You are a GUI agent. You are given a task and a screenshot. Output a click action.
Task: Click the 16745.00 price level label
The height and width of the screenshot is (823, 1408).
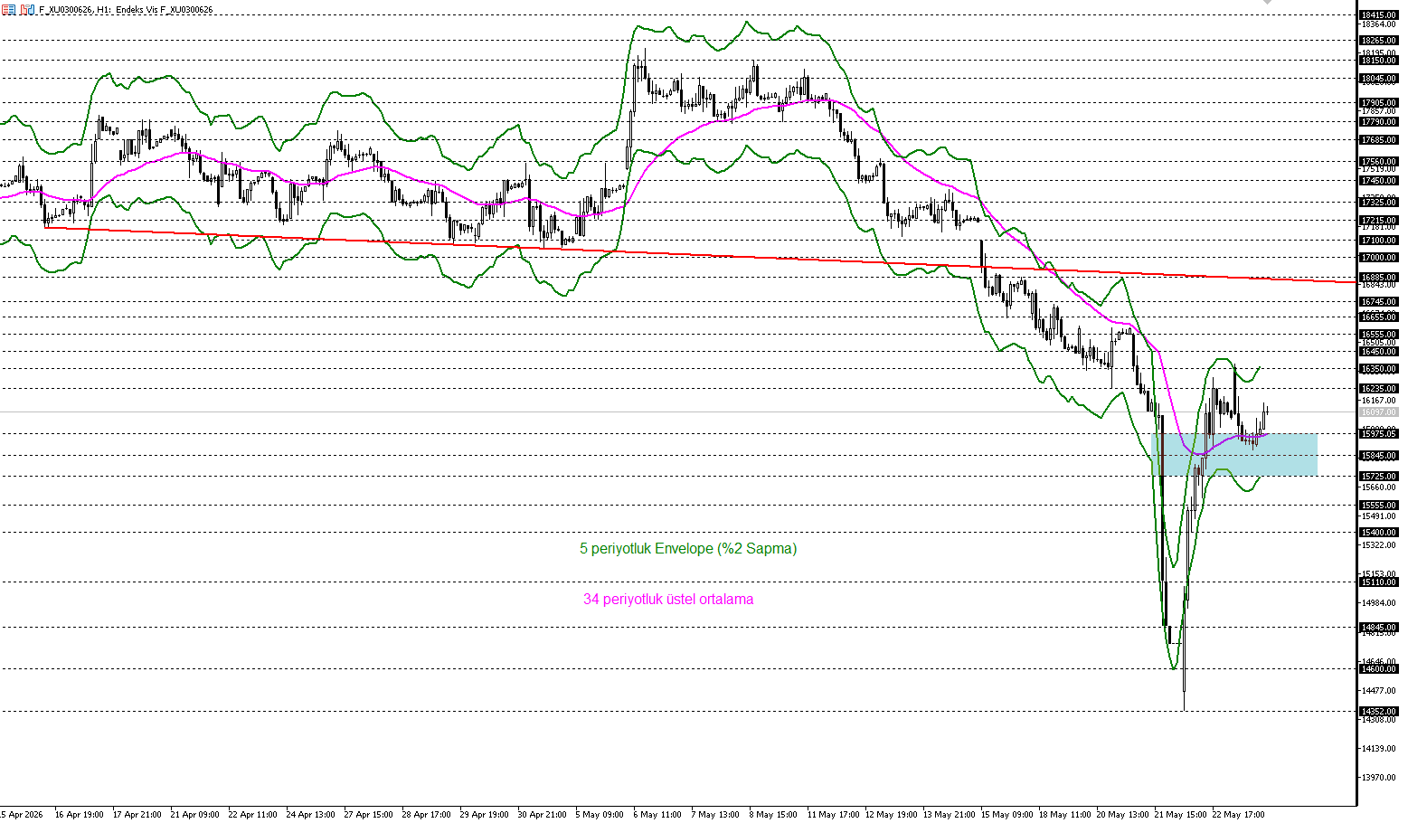coord(1379,302)
